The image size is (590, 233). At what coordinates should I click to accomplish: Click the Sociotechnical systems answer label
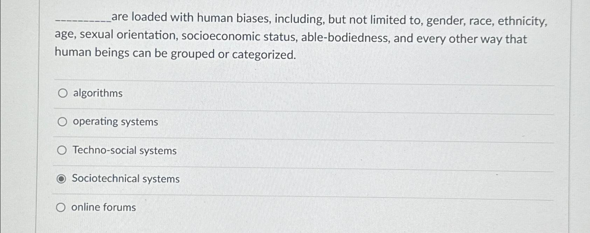tap(126, 179)
